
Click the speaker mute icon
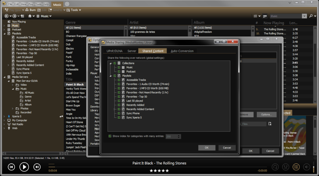pyautogui.click(x=307, y=167)
